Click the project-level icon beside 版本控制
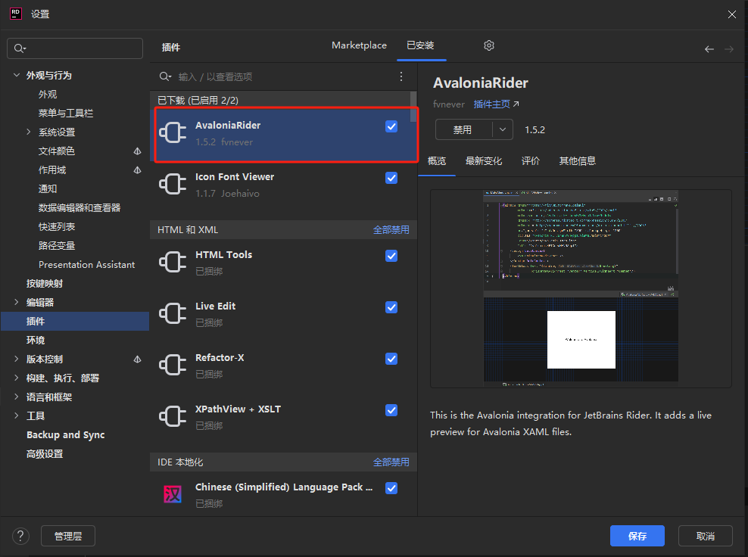Screen dimensions: 748x557 click(137, 359)
